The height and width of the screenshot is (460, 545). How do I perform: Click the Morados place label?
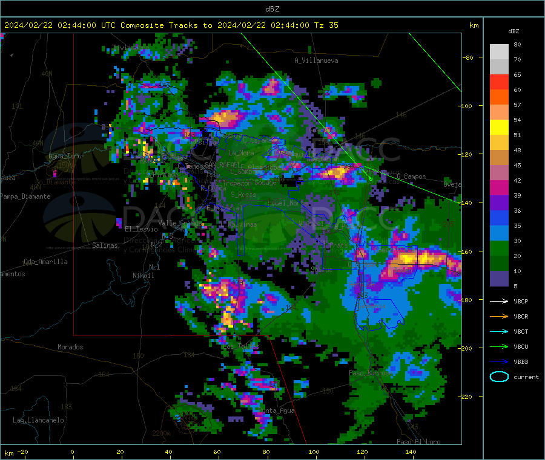[70, 347]
